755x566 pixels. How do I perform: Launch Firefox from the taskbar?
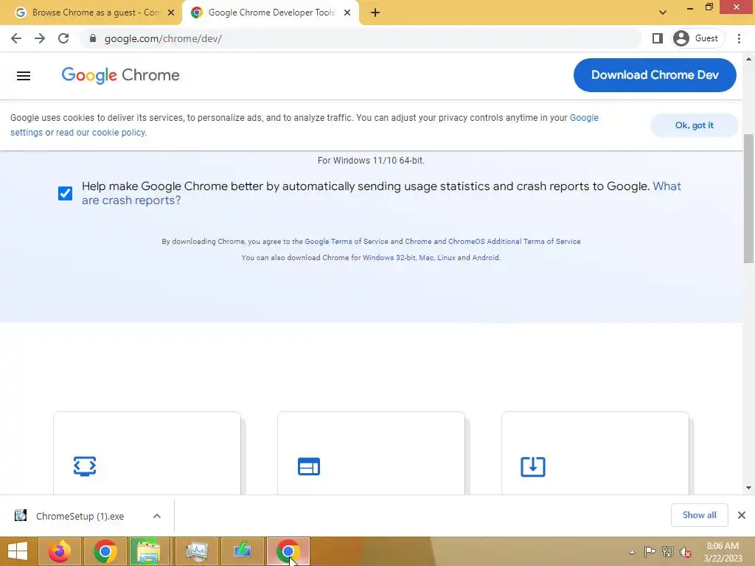pyautogui.click(x=60, y=551)
